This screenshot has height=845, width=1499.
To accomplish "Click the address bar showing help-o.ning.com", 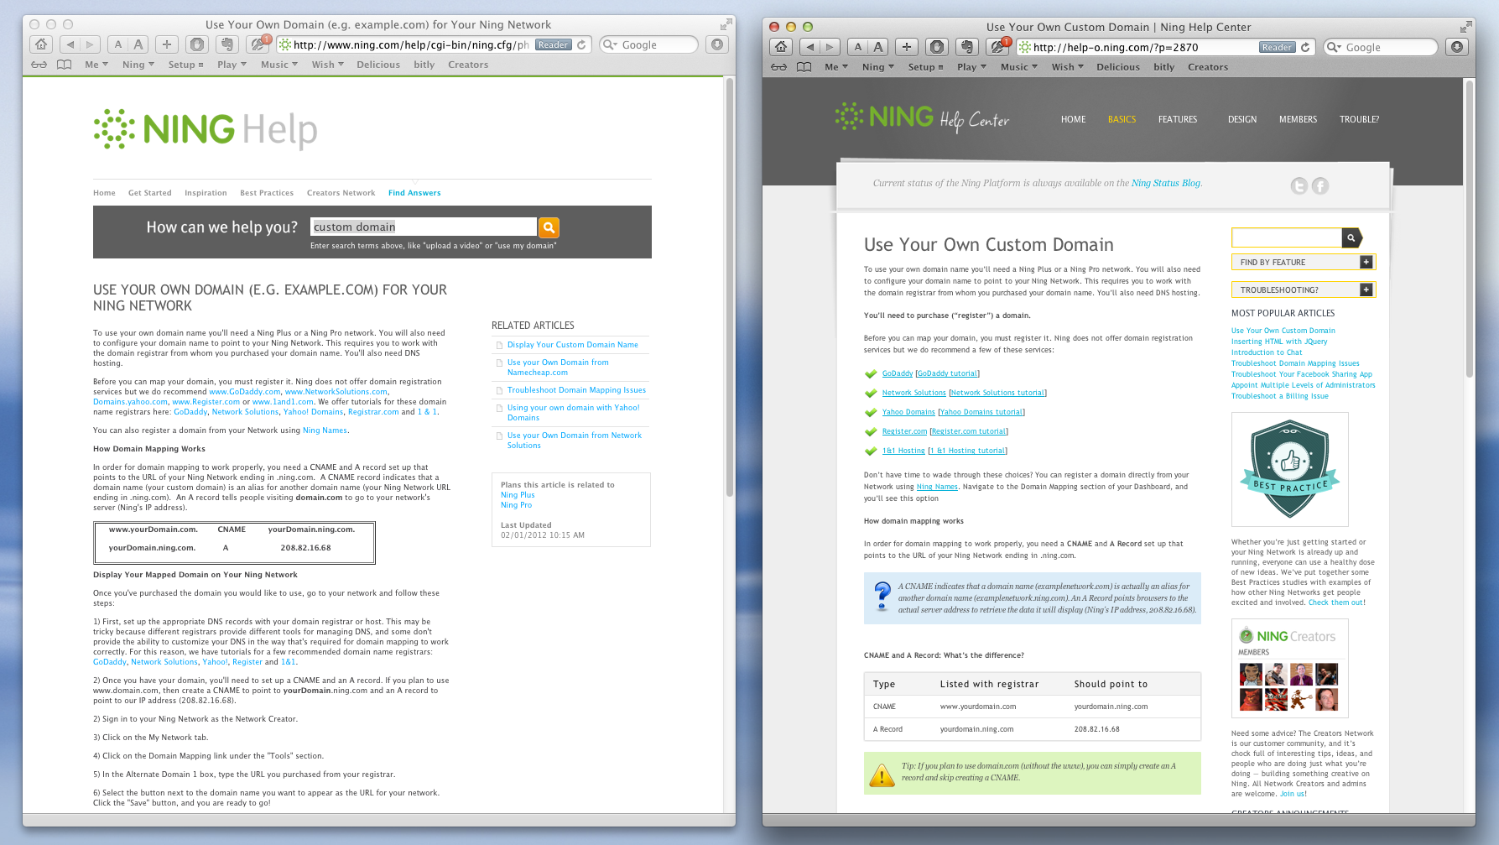I will pos(1164,47).
